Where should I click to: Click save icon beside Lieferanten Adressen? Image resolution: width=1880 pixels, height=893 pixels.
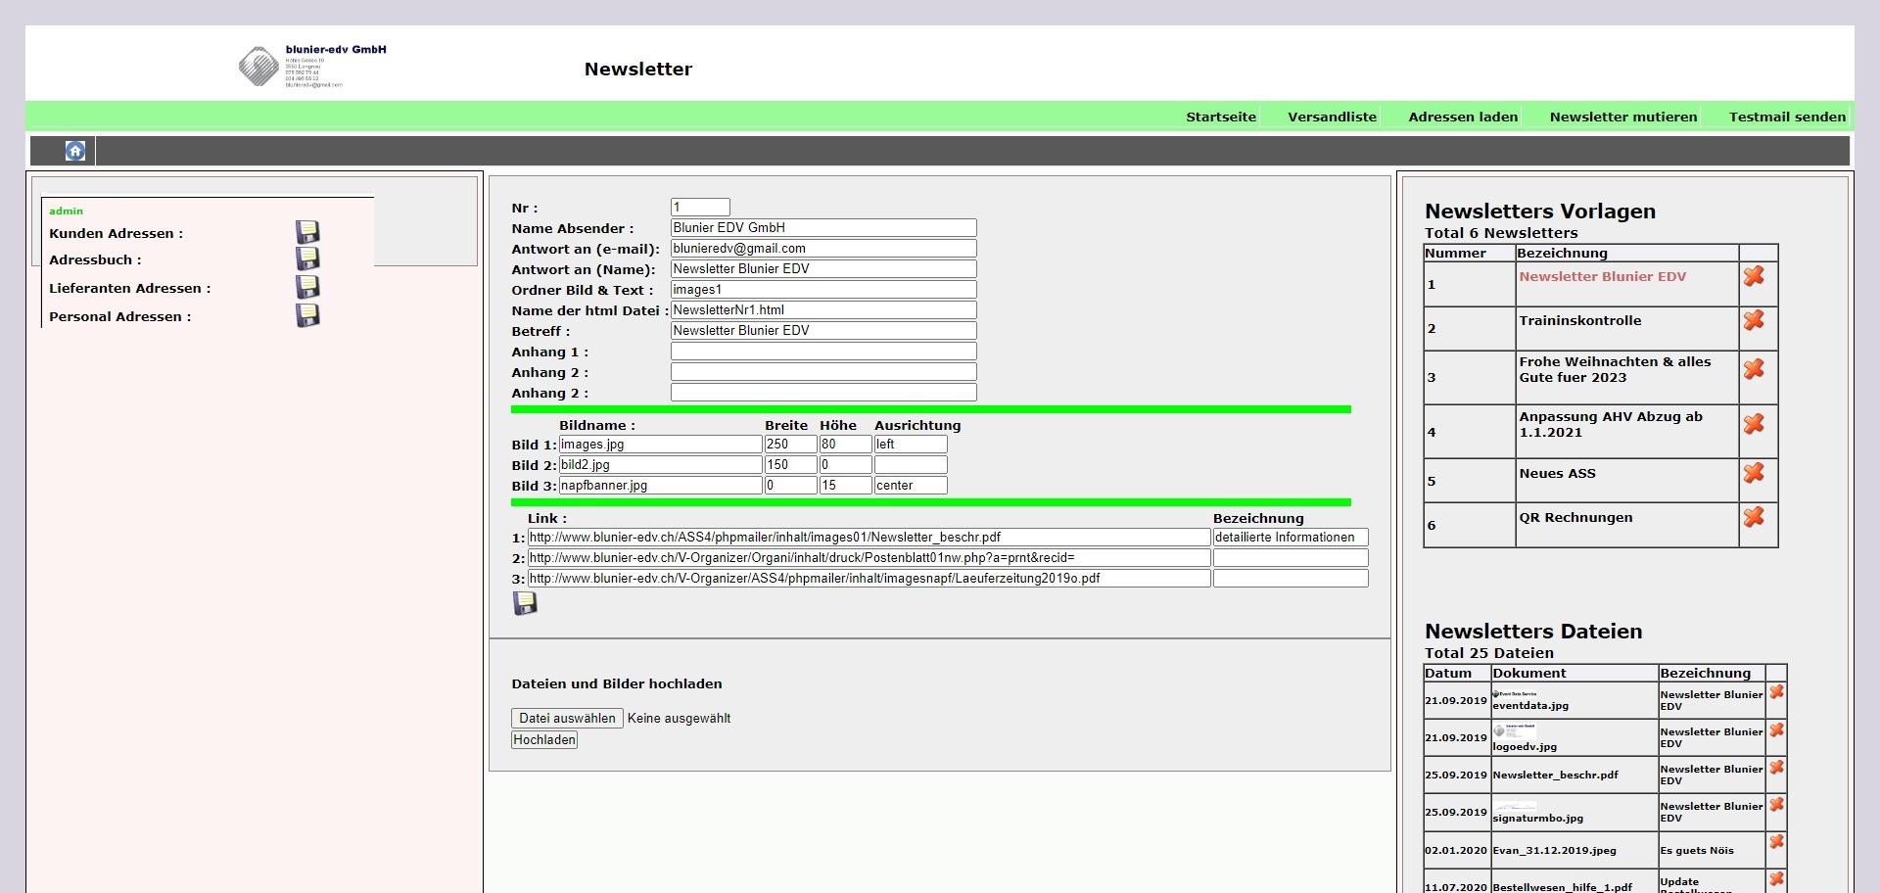[307, 287]
